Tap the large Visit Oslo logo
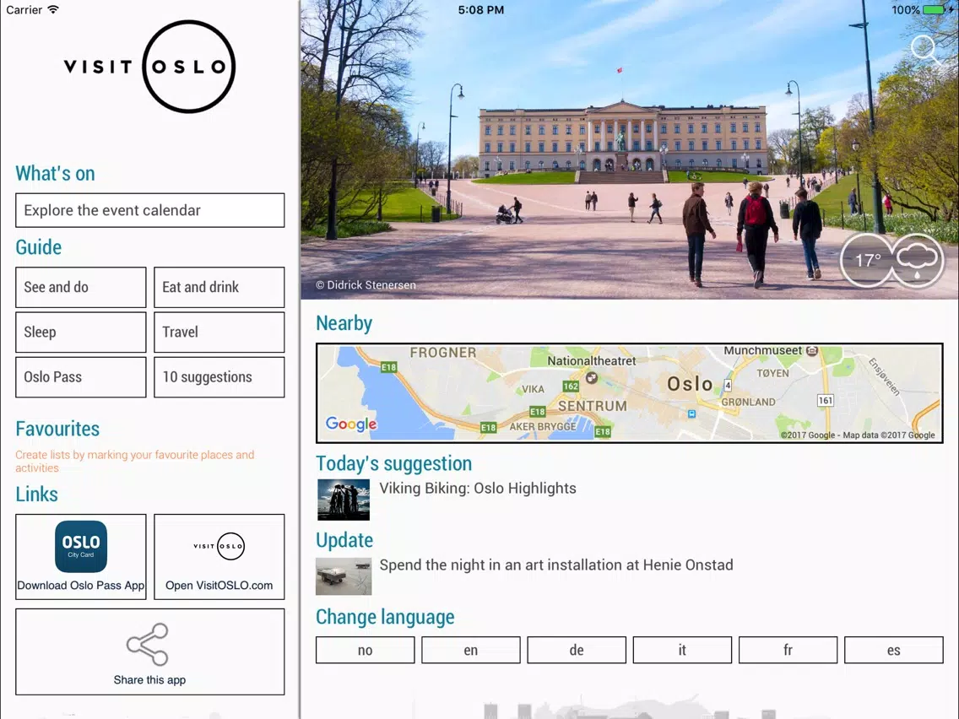The height and width of the screenshot is (719, 959). pos(150,67)
